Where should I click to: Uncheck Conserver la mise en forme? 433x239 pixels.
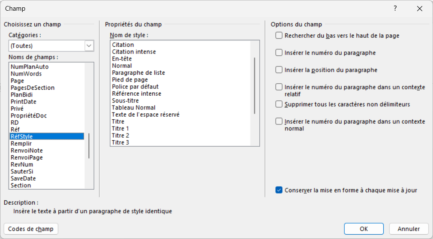[x=279, y=190]
